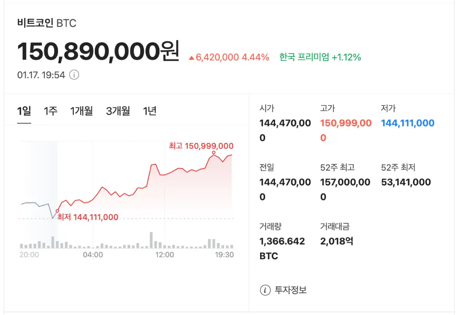Click the 저가 value 144,111,000
This screenshot has width=461, height=315.
point(407,123)
